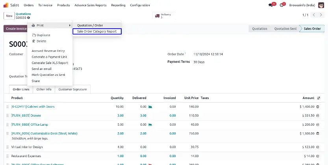Open the conversations message icon

point(271,5)
